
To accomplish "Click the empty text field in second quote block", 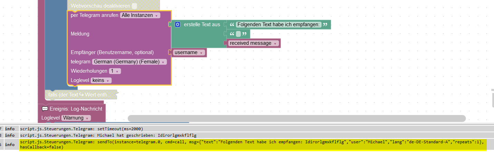I will tap(239, 34).
